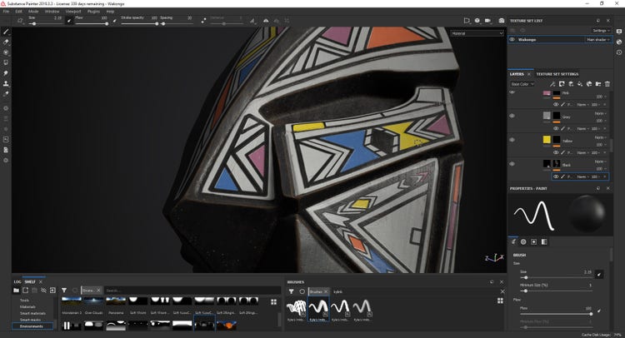
Task: Select the Smart materials category in Shelf
Action: 32,313
